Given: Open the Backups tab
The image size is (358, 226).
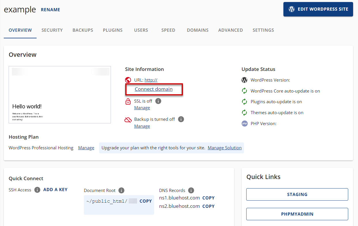Looking at the screenshot, I should click(x=83, y=30).
